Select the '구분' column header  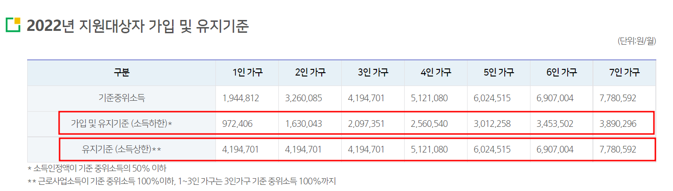122,73
